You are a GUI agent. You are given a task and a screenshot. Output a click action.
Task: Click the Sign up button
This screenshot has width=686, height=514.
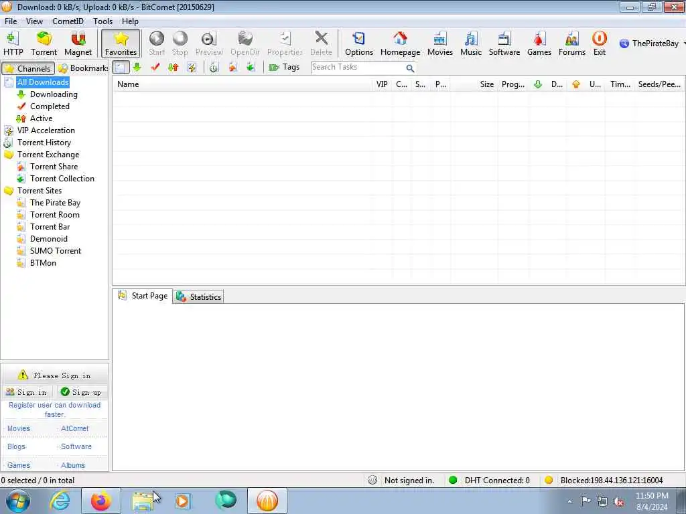[81, 392]
